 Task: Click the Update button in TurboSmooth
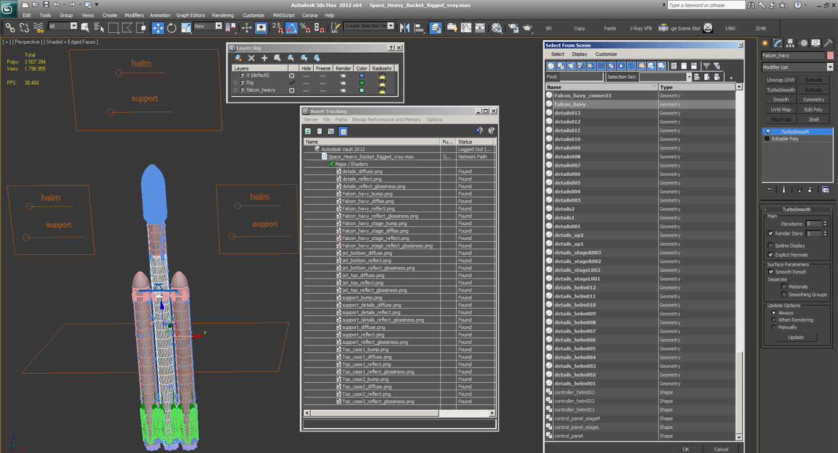click(x=796, y=337)
